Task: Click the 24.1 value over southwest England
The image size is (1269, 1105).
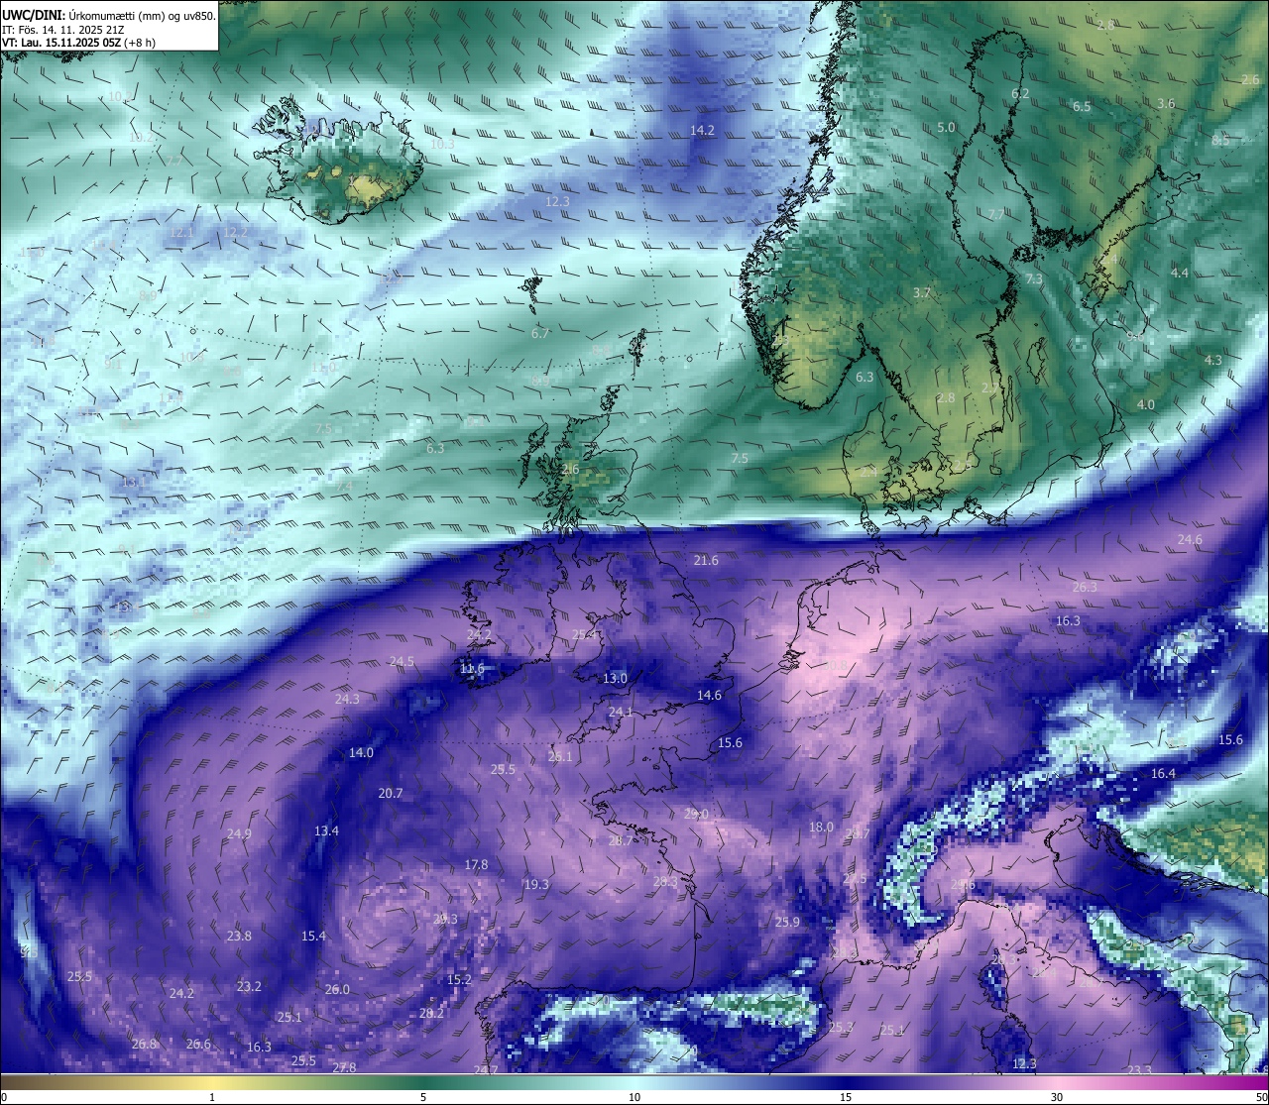Action: 621,712
